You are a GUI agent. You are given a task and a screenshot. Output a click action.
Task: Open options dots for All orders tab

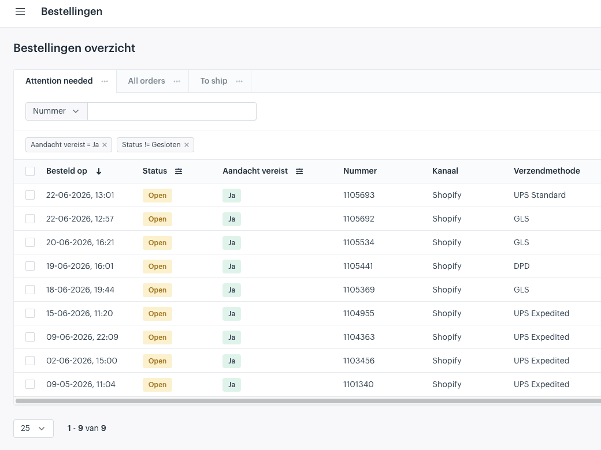tap(177, 81)
